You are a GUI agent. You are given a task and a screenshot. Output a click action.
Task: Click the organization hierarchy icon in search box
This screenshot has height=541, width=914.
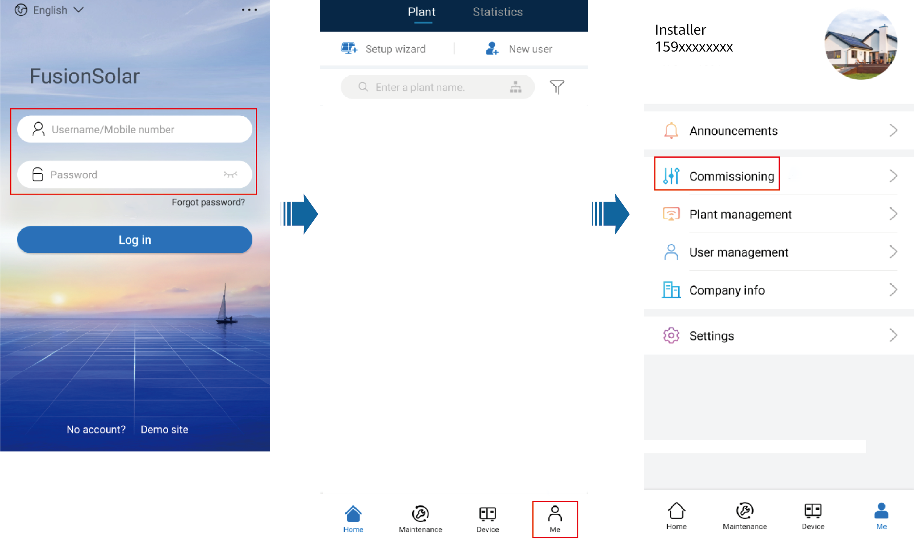tap(516, 87)
